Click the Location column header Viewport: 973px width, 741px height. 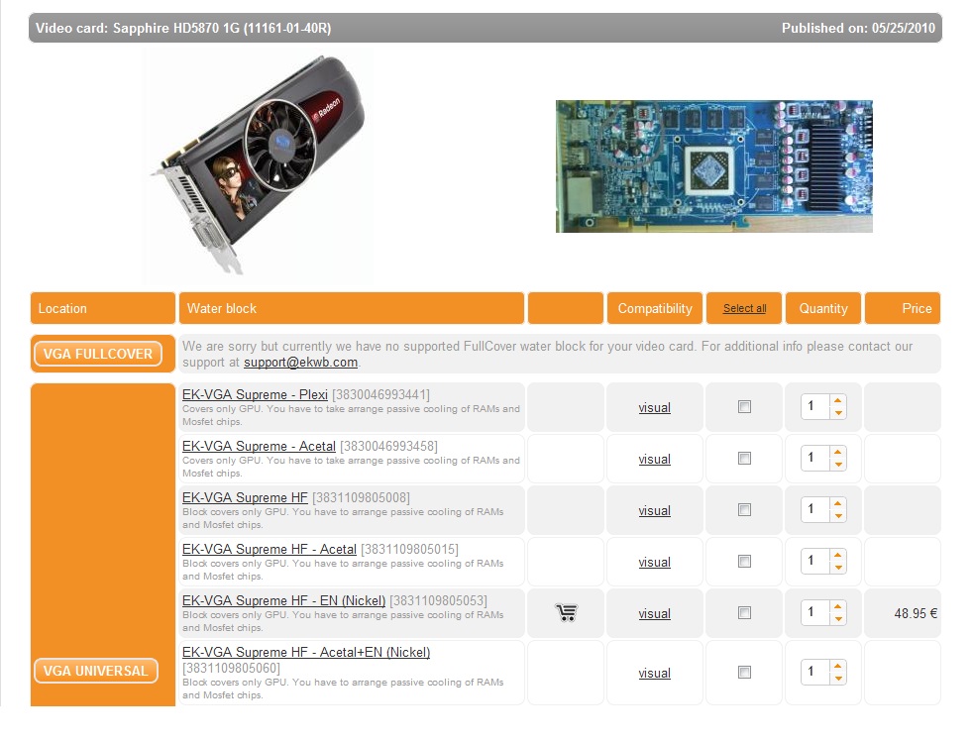[103, 308]
